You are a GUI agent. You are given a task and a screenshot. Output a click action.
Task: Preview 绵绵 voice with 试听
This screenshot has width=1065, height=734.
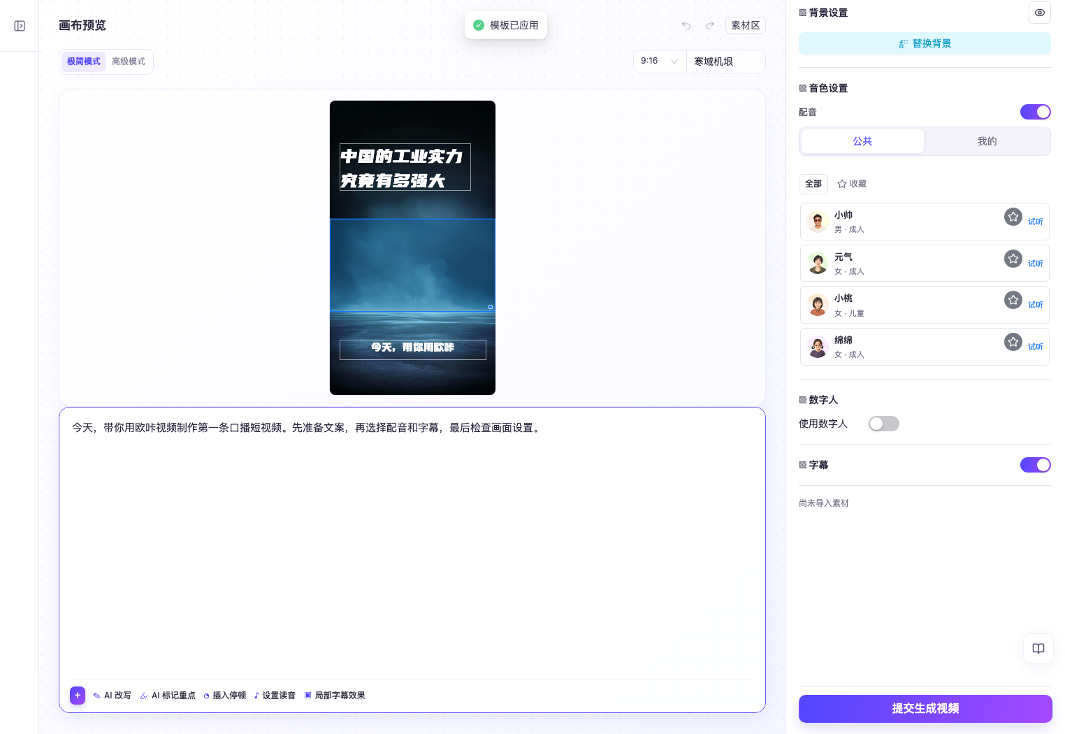[1036, 347]
